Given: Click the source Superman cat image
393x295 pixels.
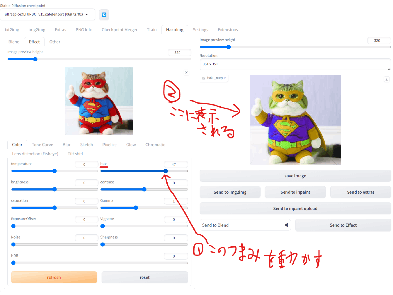Looking at the screenshot, I should [99, 101].
